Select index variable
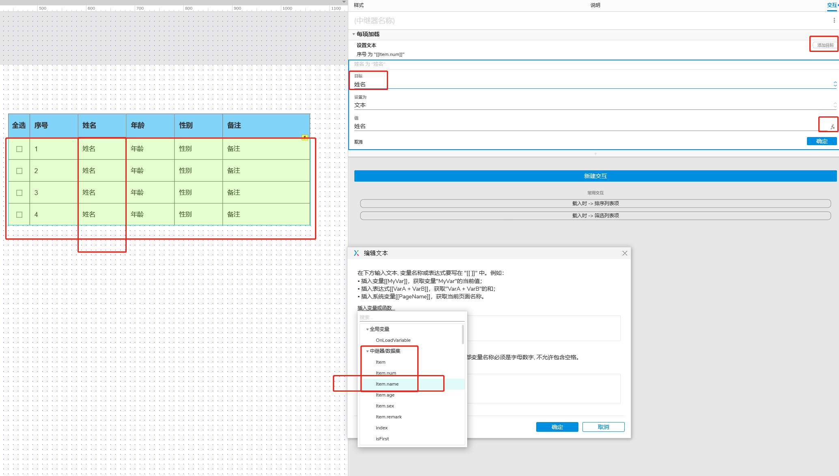The image size is (839, 476). pyautogui.click(x=382, y=428)
